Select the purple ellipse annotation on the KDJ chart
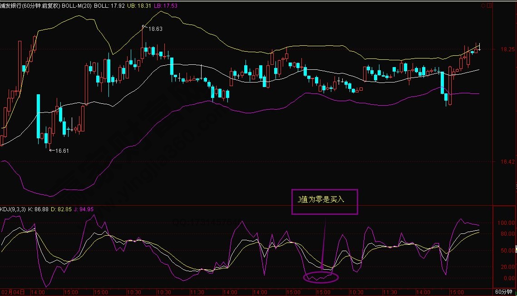Image resolution: width=517 pixels, height=296 pixels. (x=320, y=276)
